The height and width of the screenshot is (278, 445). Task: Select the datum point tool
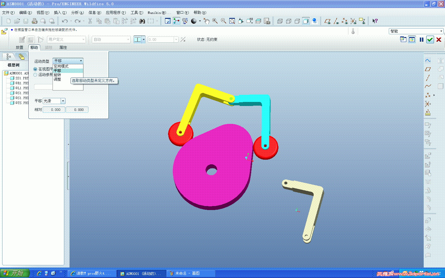coord(428,95)
